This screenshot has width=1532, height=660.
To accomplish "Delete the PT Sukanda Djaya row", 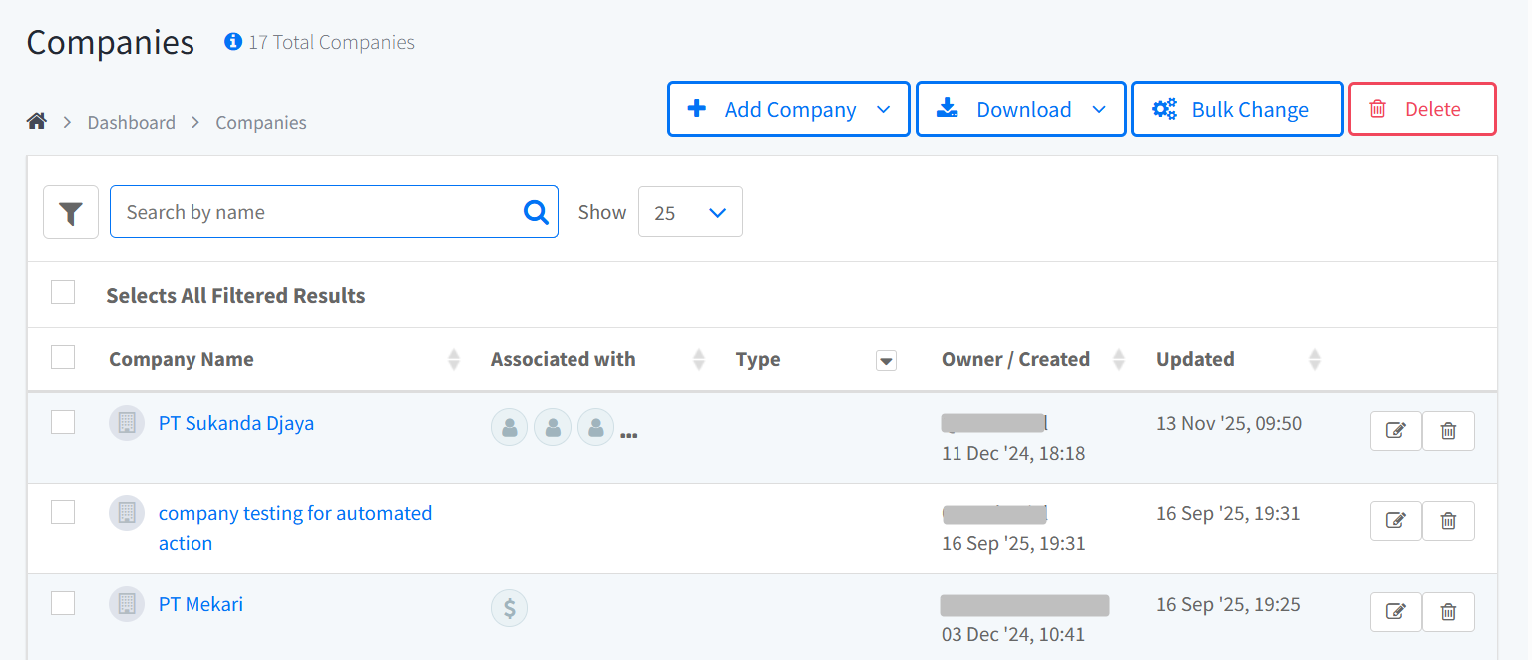I will tap(1448, 431).
